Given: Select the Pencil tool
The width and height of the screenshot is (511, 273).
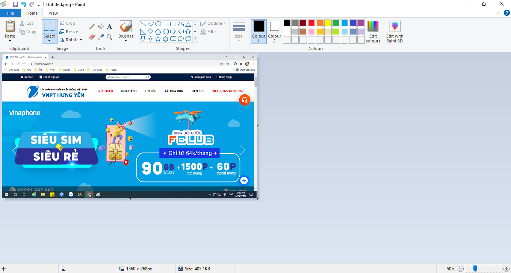Looking at the screenshot, I should tap(92, 27).
